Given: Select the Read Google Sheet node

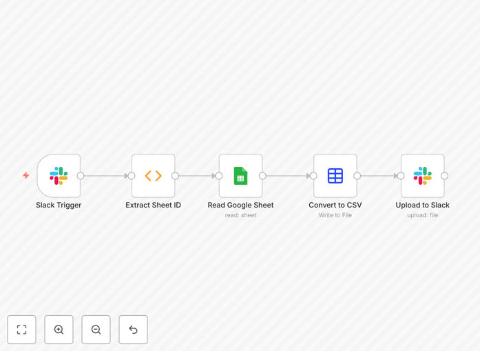Looking at the screenshot, I should [x=240, y=176].
